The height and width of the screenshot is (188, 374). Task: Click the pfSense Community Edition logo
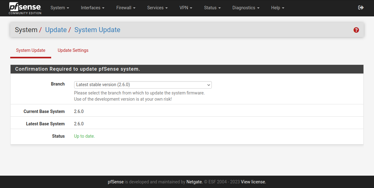click(x=25, y=8)
